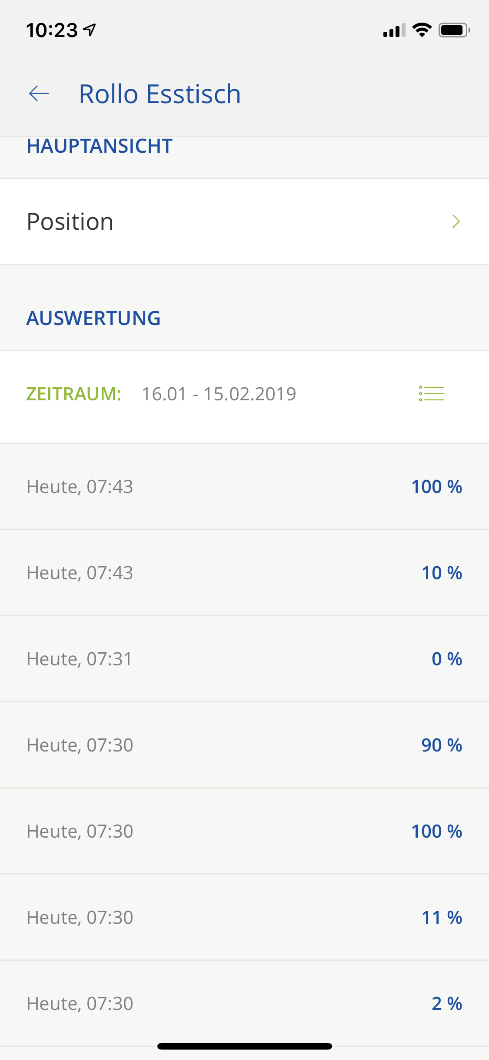489x1060 pixels.
Task: Tap the Rollo Esstisch title
Action: click(x=160, y=94)
